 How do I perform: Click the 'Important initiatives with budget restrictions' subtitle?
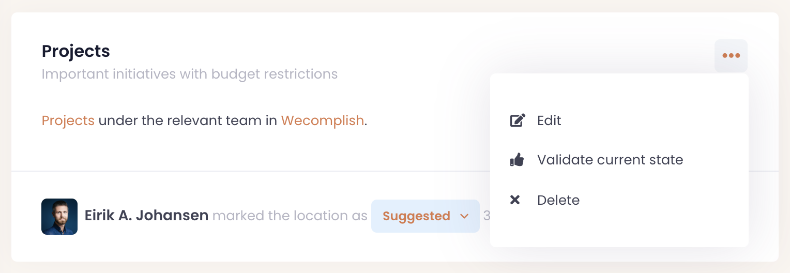(x=189, y=74)
